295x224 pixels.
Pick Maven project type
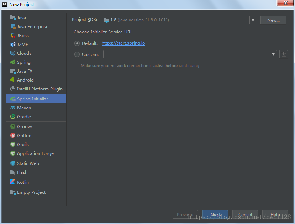(36, 108)
